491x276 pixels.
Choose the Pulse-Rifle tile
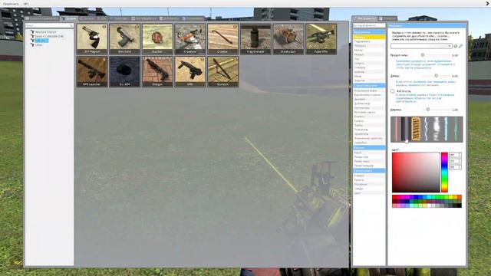tap(321, 39)
